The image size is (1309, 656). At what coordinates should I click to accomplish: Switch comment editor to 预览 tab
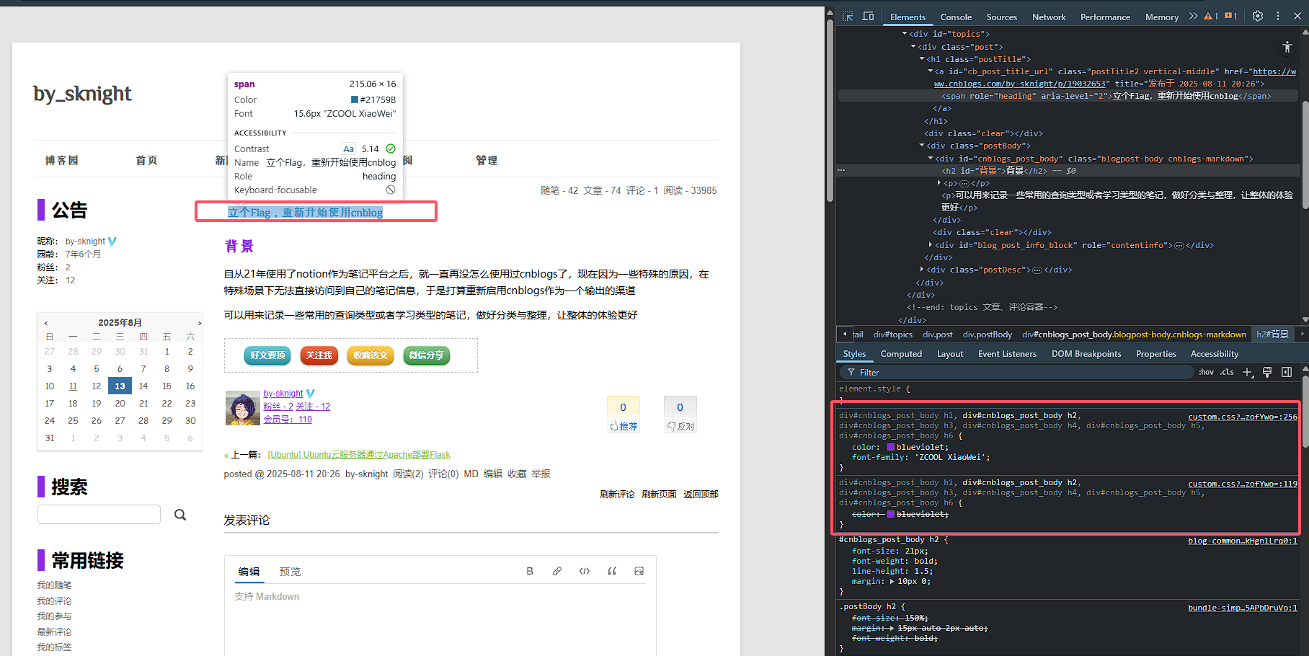(x=290, y=572)
